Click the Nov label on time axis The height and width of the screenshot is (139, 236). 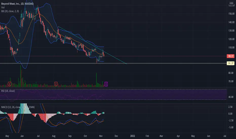pos(101,136)
